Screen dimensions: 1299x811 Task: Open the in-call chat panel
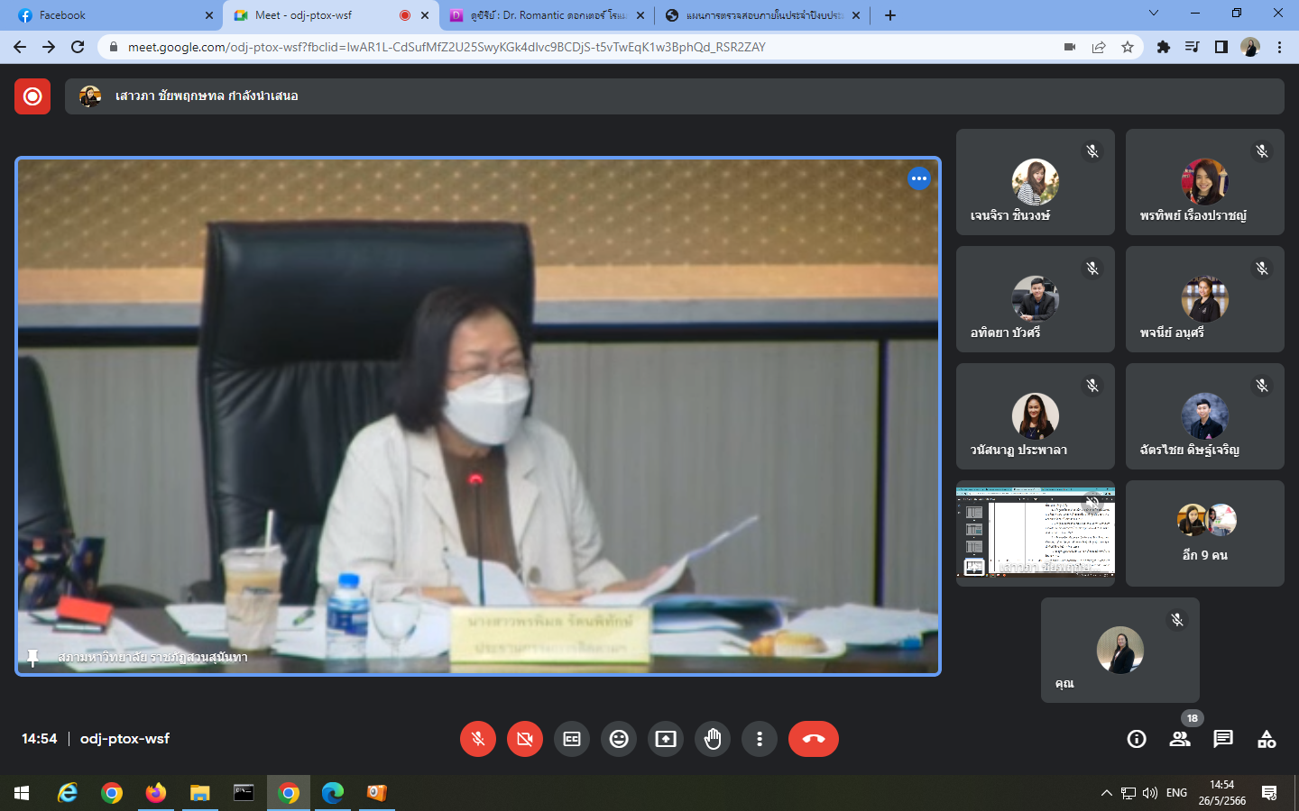pyautogui.click(x=1223, y=739)
